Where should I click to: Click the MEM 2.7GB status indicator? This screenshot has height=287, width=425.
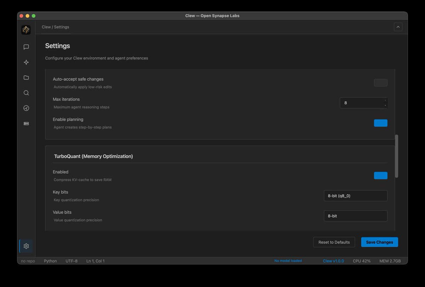pyautogui.click(x=390, y=261)
